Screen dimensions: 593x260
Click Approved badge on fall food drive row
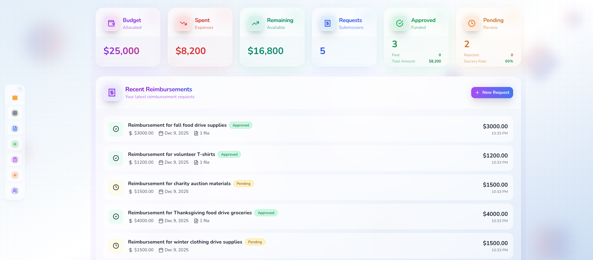click(241, 125)
